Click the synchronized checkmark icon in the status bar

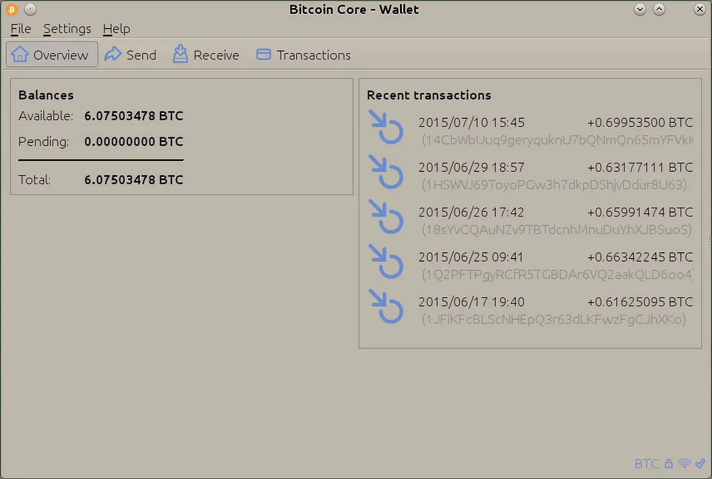tap(700, 463)
